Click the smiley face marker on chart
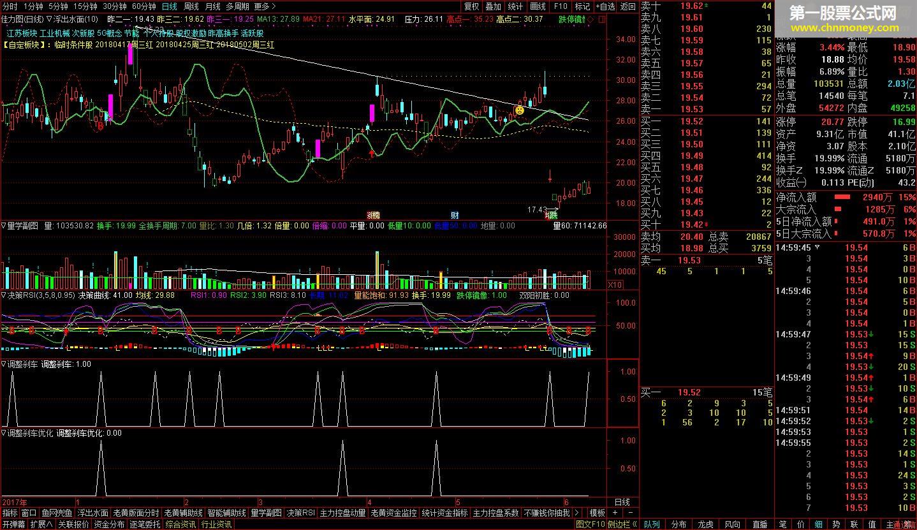 (520, 110)
